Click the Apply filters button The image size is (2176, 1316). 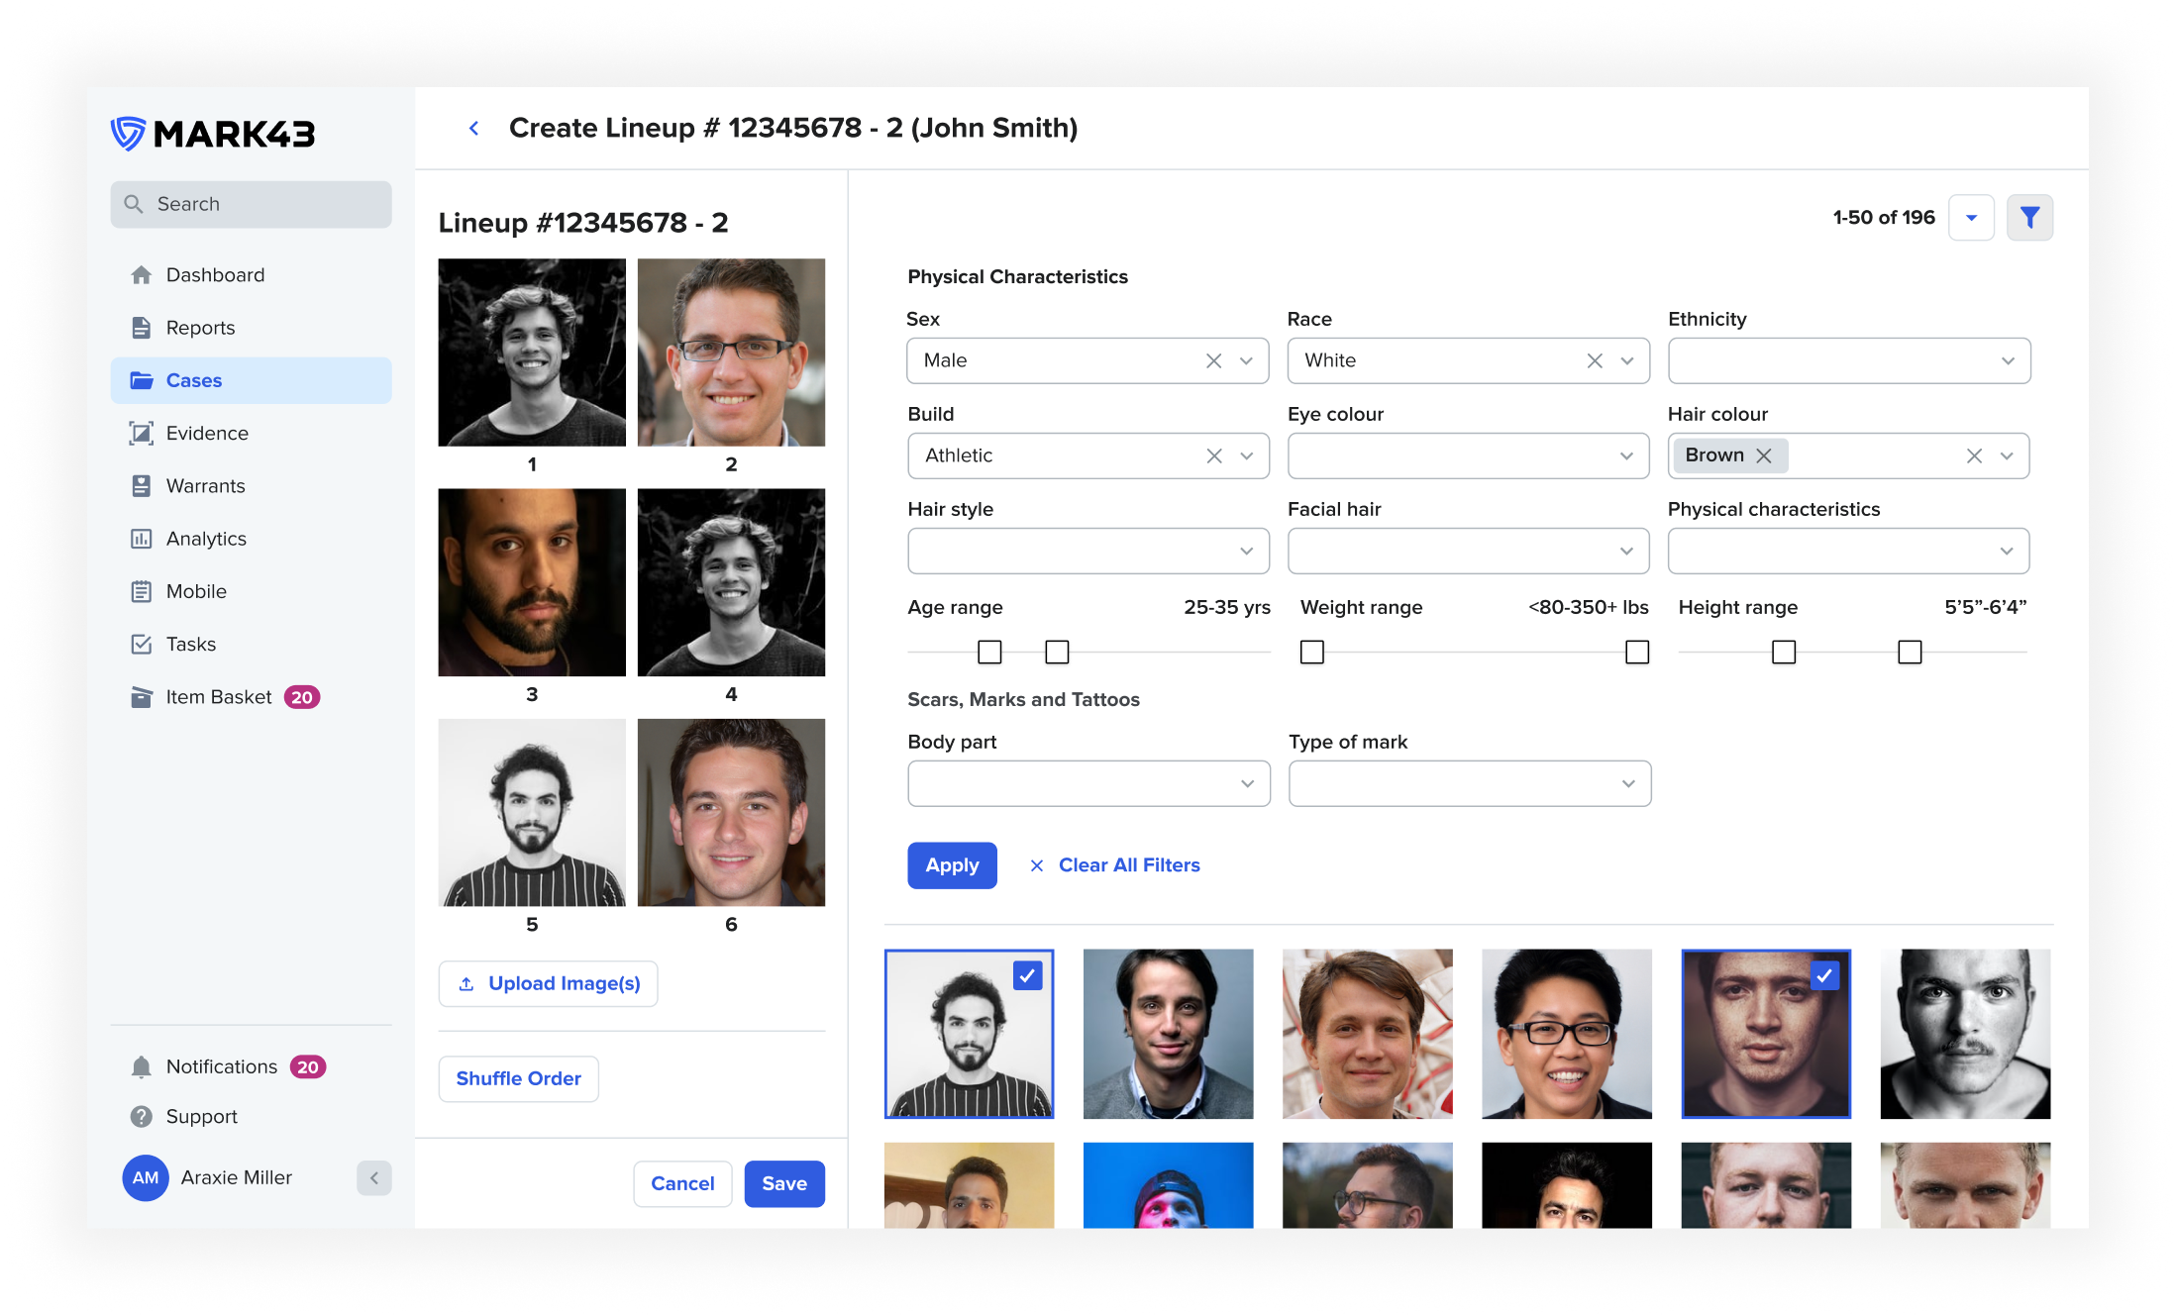tap(952, 865)
